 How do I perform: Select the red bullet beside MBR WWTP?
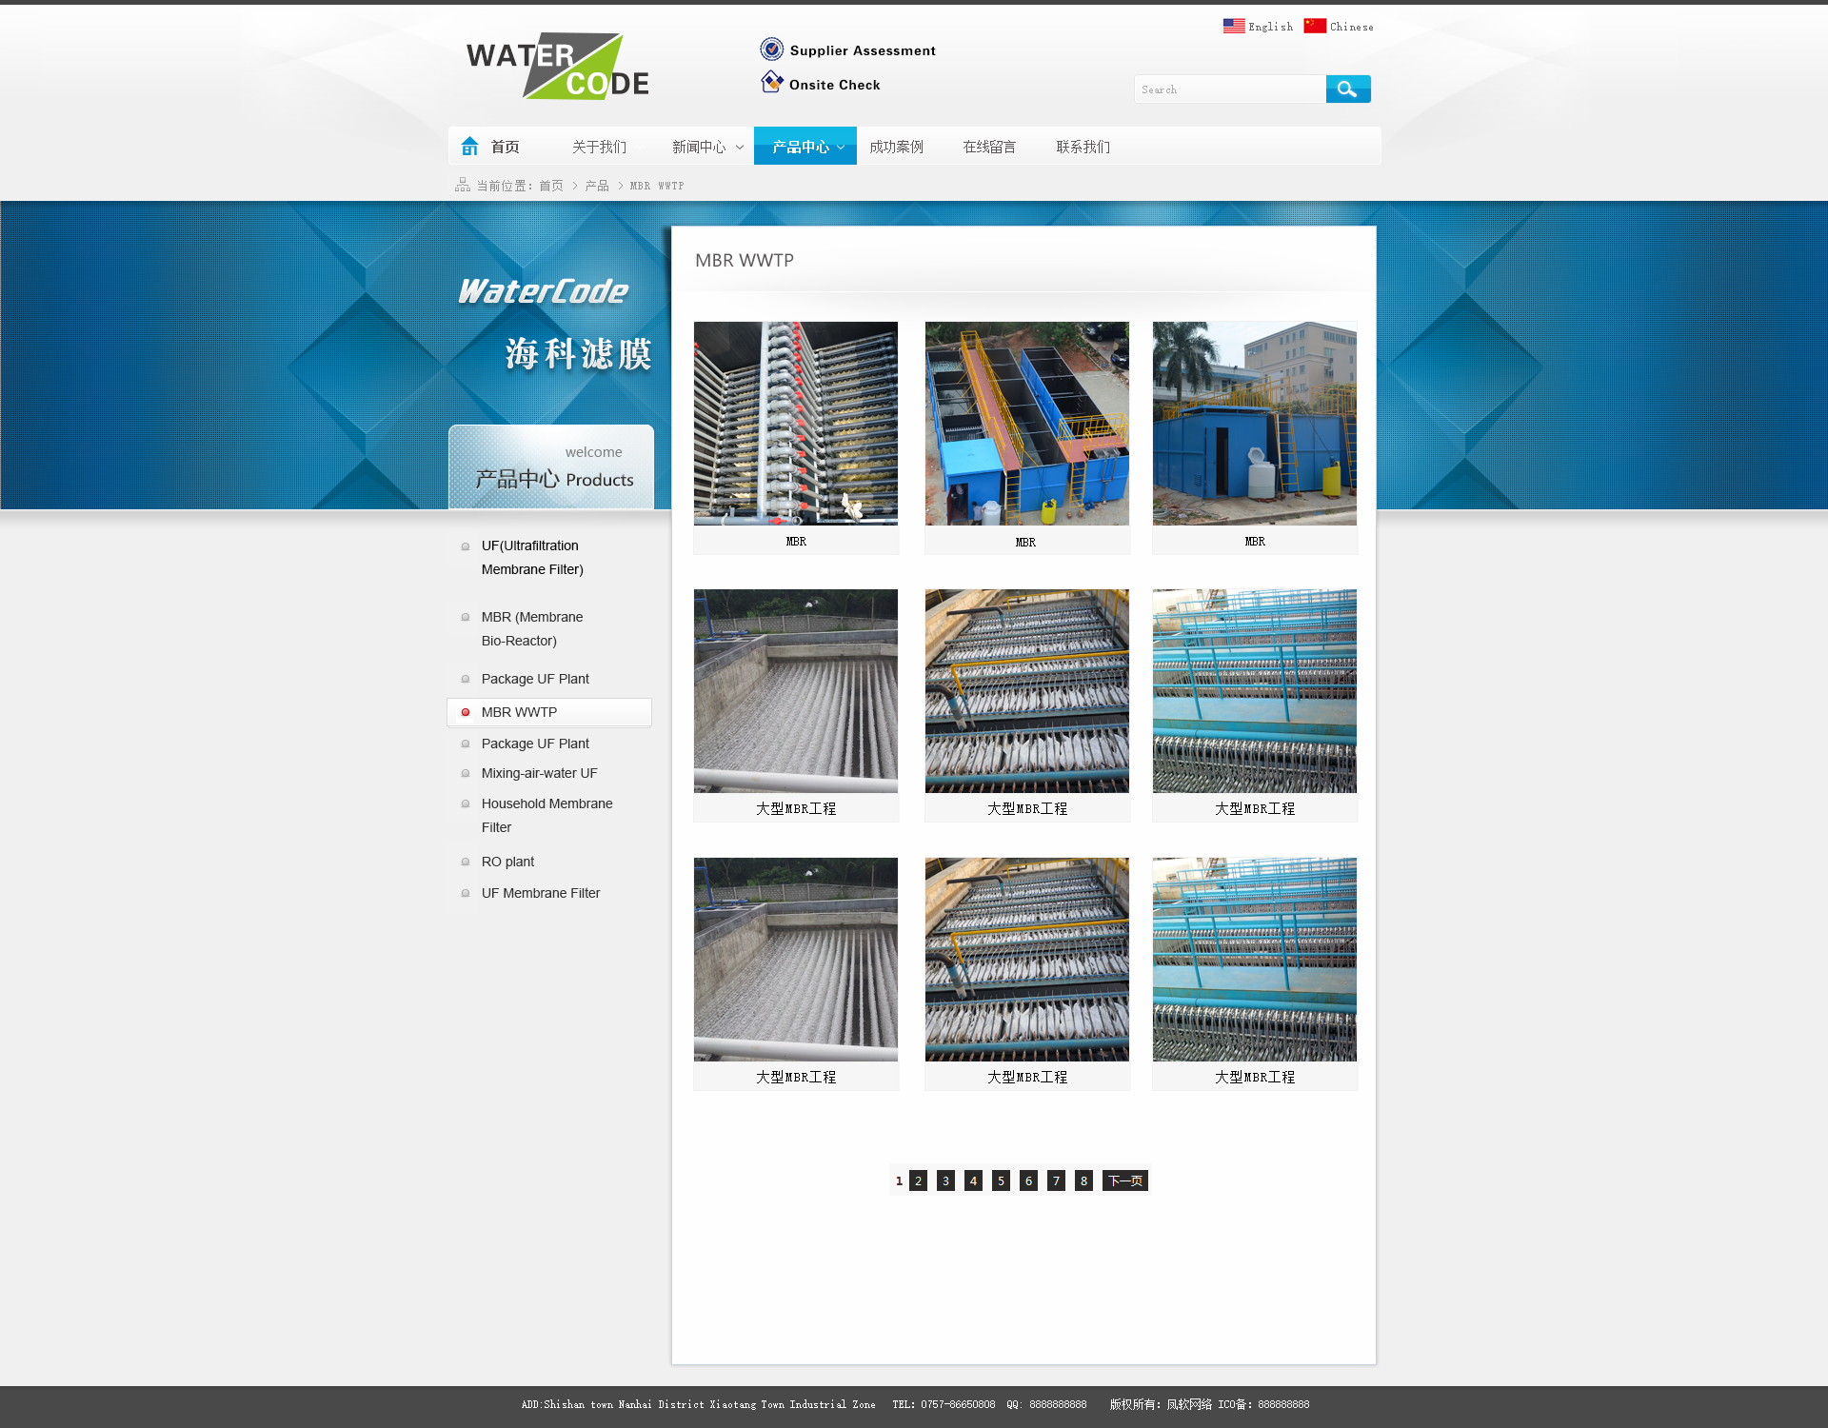[x=466, y=712]
